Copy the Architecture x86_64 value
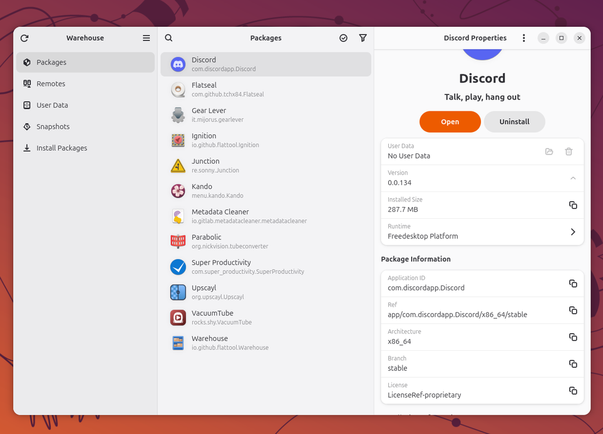Viewport: 603px width, 434px height. pos(573,337)
